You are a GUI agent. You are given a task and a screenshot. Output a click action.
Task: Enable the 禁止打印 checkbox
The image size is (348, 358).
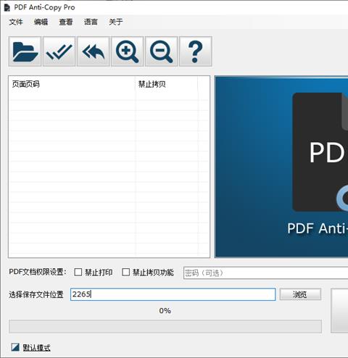(78, 272)
